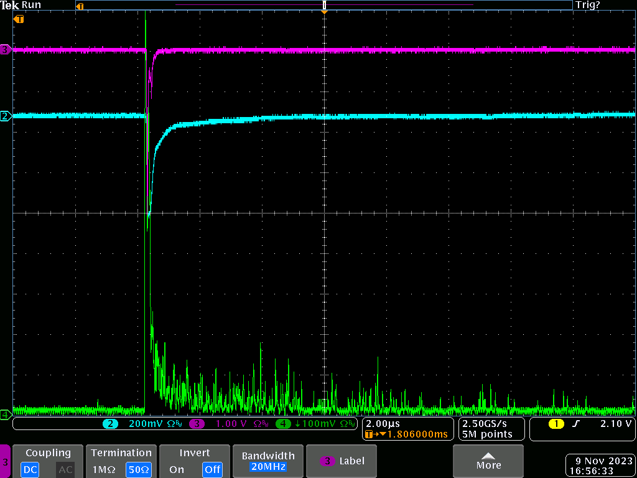Open the Bandwidth 20MHz menu
637x478 pixels.
[267, 461]
